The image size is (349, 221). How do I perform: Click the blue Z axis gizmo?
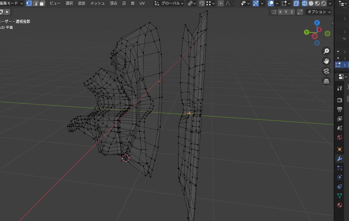click(317, 23)
